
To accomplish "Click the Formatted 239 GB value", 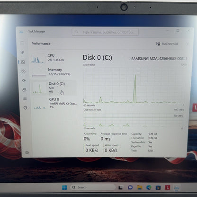I will tap(152, 138).
